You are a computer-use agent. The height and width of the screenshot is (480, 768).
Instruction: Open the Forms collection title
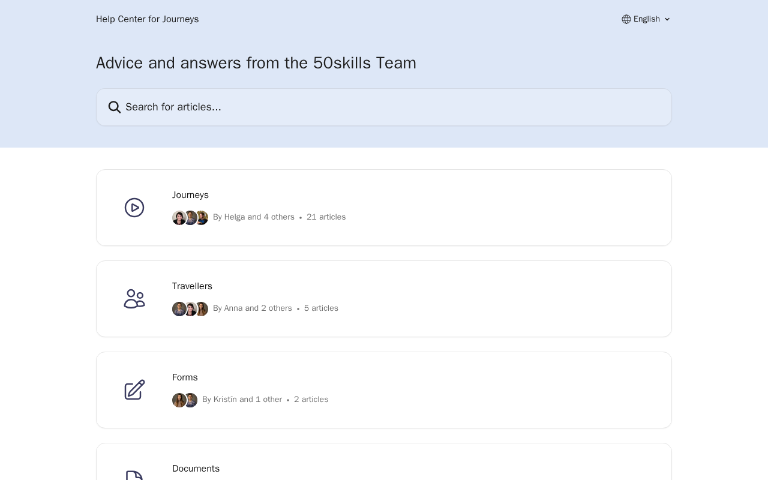click(x=185, y=377)
